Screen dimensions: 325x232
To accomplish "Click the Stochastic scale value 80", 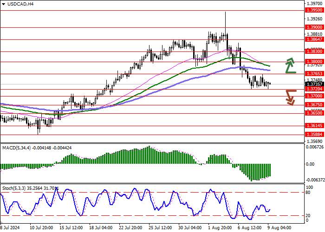I will coord(308,193).
